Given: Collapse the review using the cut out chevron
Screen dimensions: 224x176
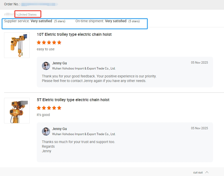Looking at the screenshot, I should tap(207, 172).
